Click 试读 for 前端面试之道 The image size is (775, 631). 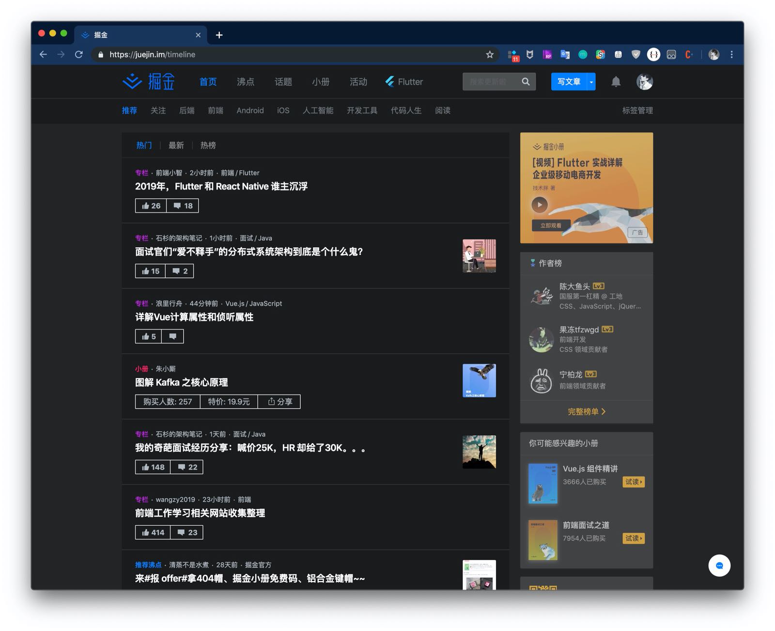pos(634,538)
